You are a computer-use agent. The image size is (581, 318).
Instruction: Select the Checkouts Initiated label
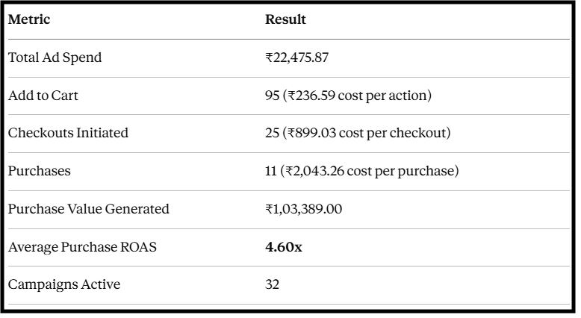(68, 133)
